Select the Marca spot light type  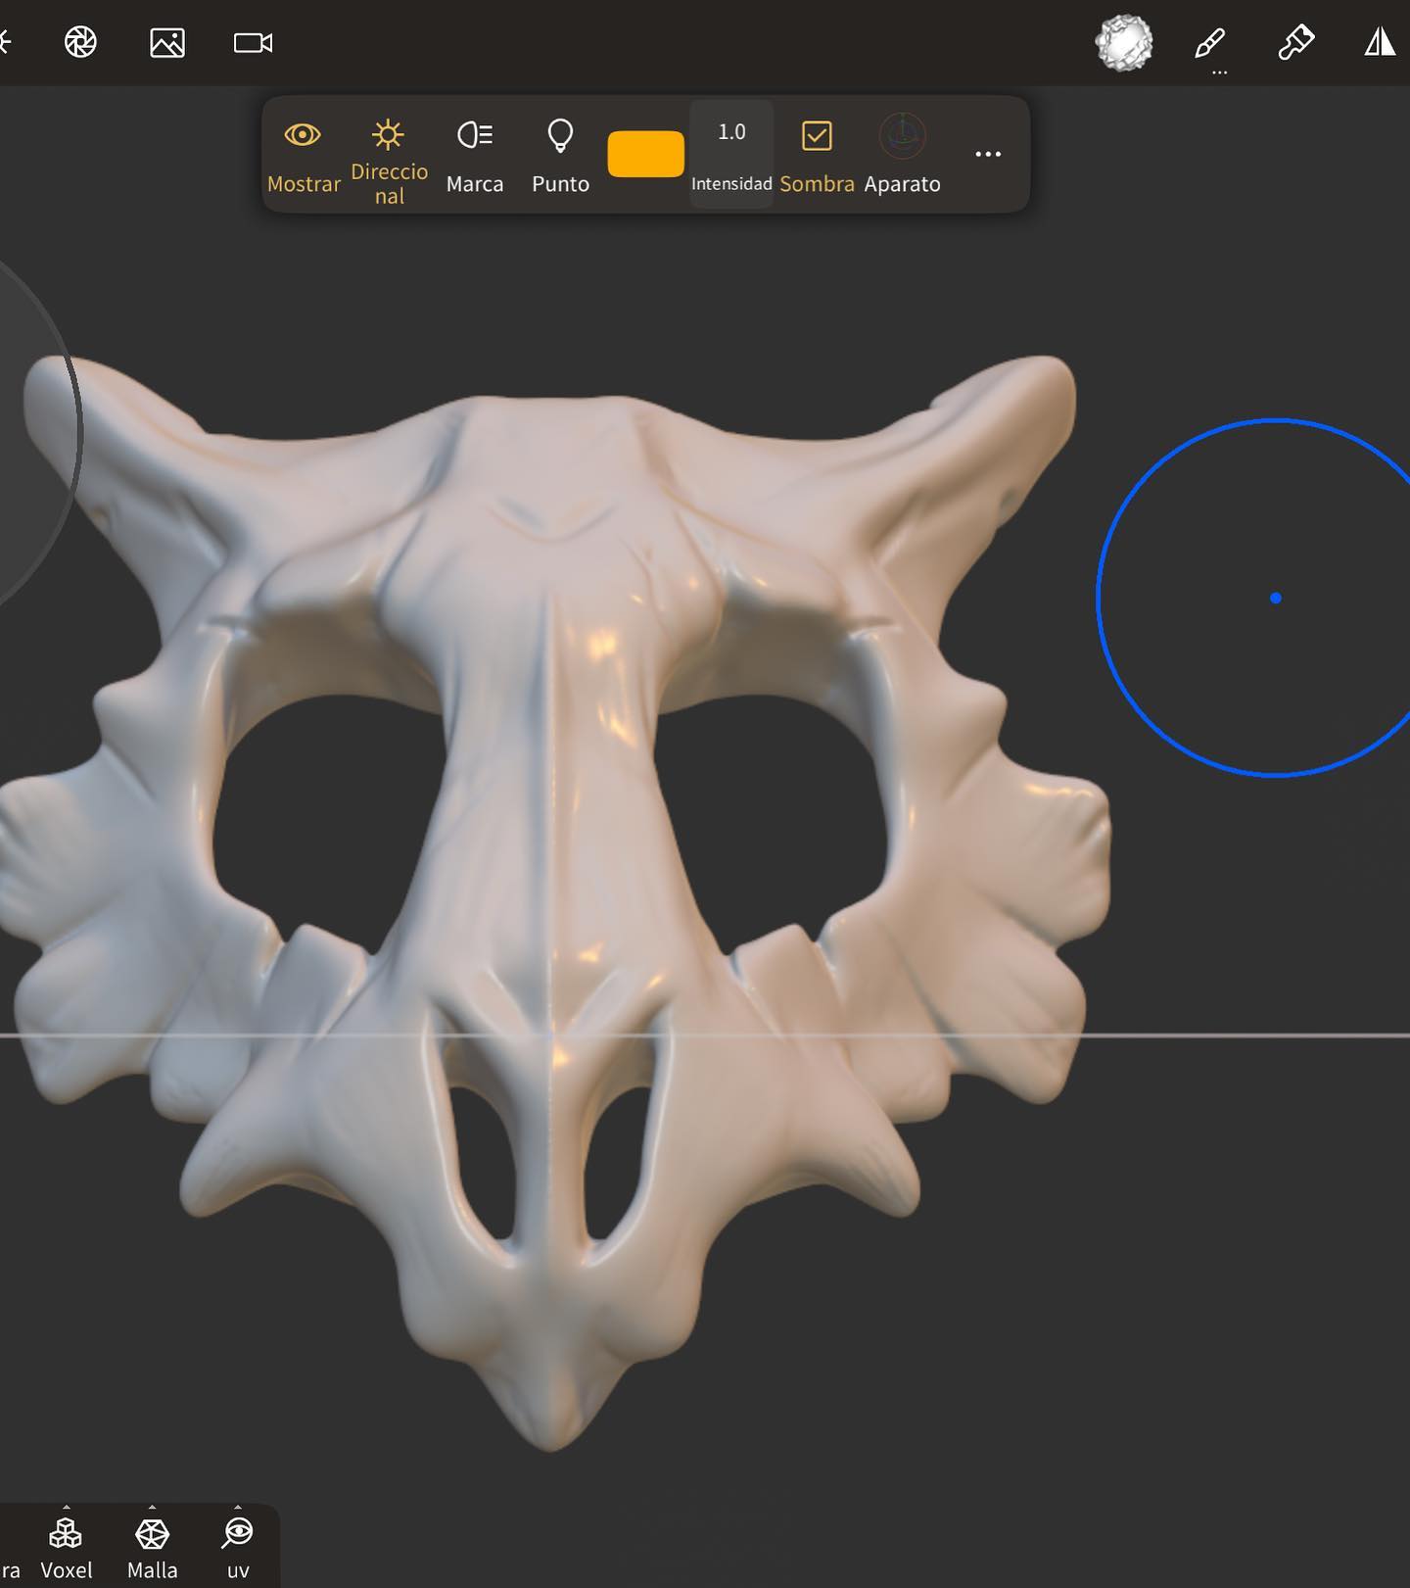coord(475,155)
